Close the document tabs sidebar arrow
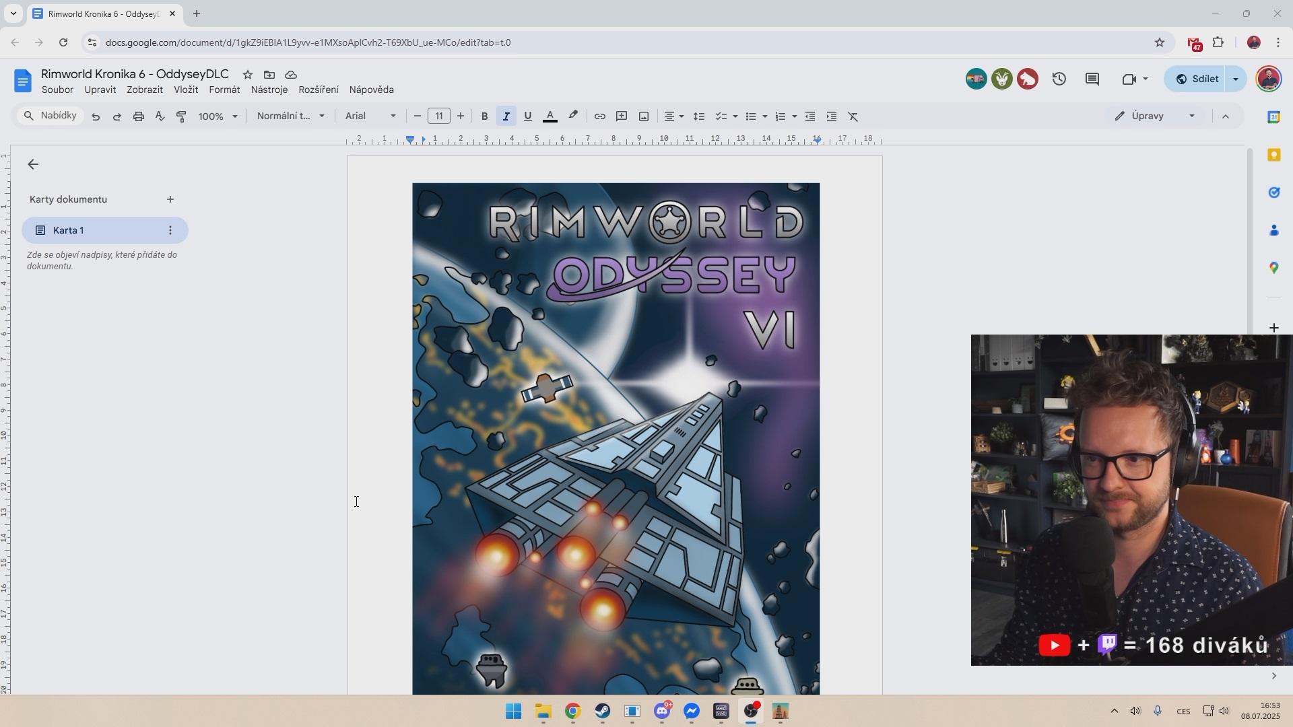The height and width of the screenshot is (727, 1293). (x=33, y=164)
